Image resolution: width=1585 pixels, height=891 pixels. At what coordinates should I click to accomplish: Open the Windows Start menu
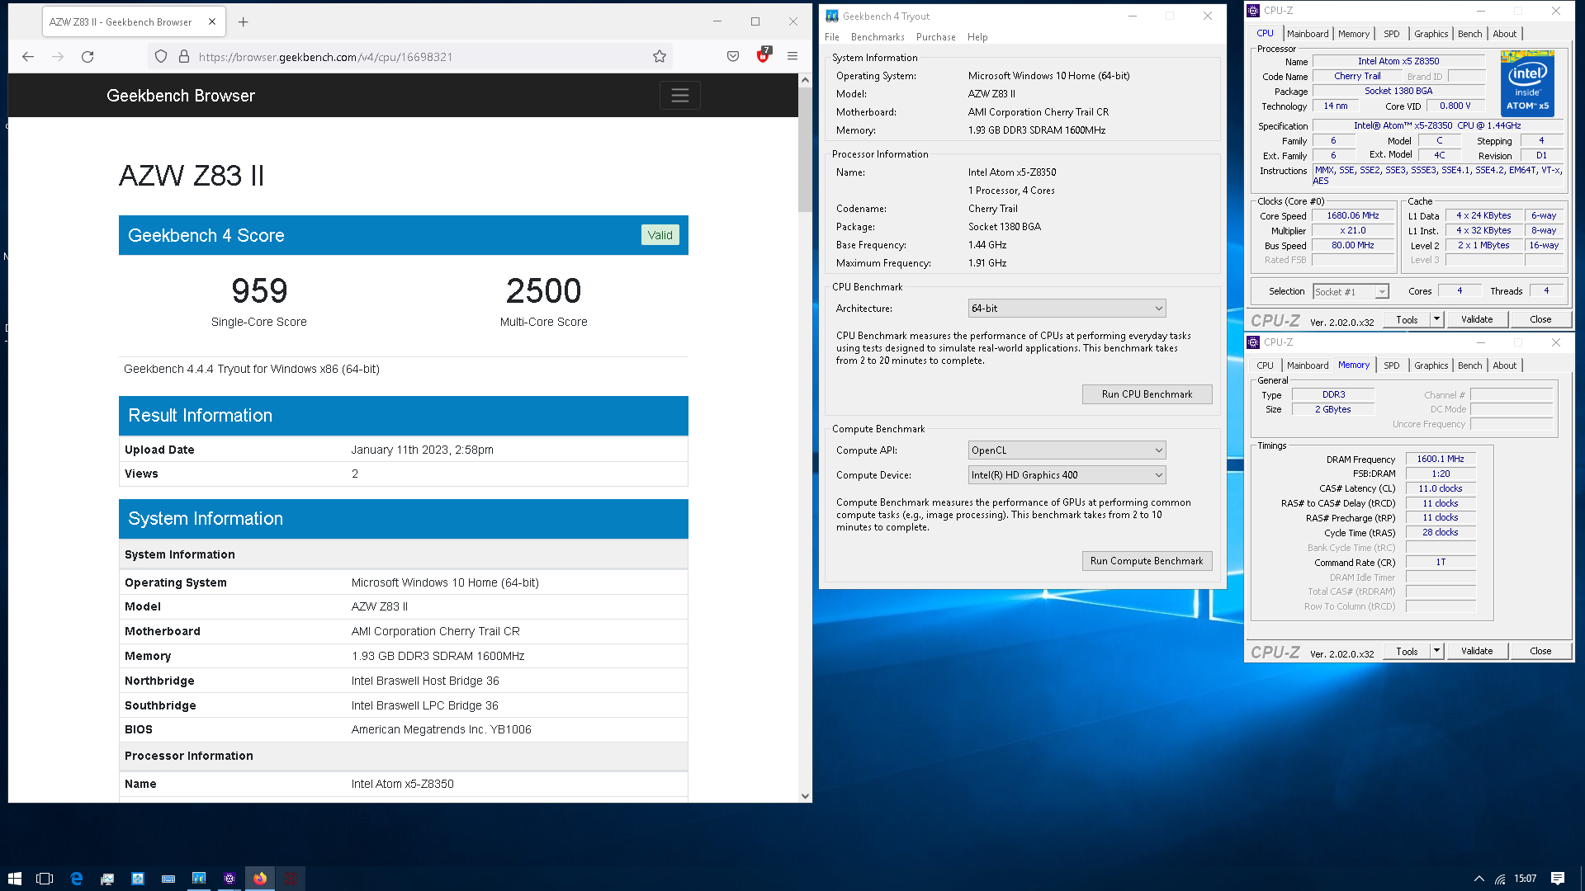coord(14,879)
